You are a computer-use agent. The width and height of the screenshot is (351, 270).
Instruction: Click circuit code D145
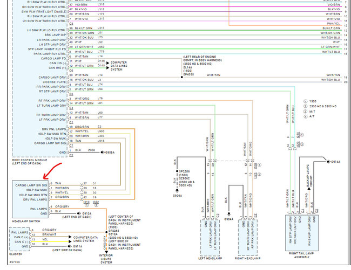101,65
